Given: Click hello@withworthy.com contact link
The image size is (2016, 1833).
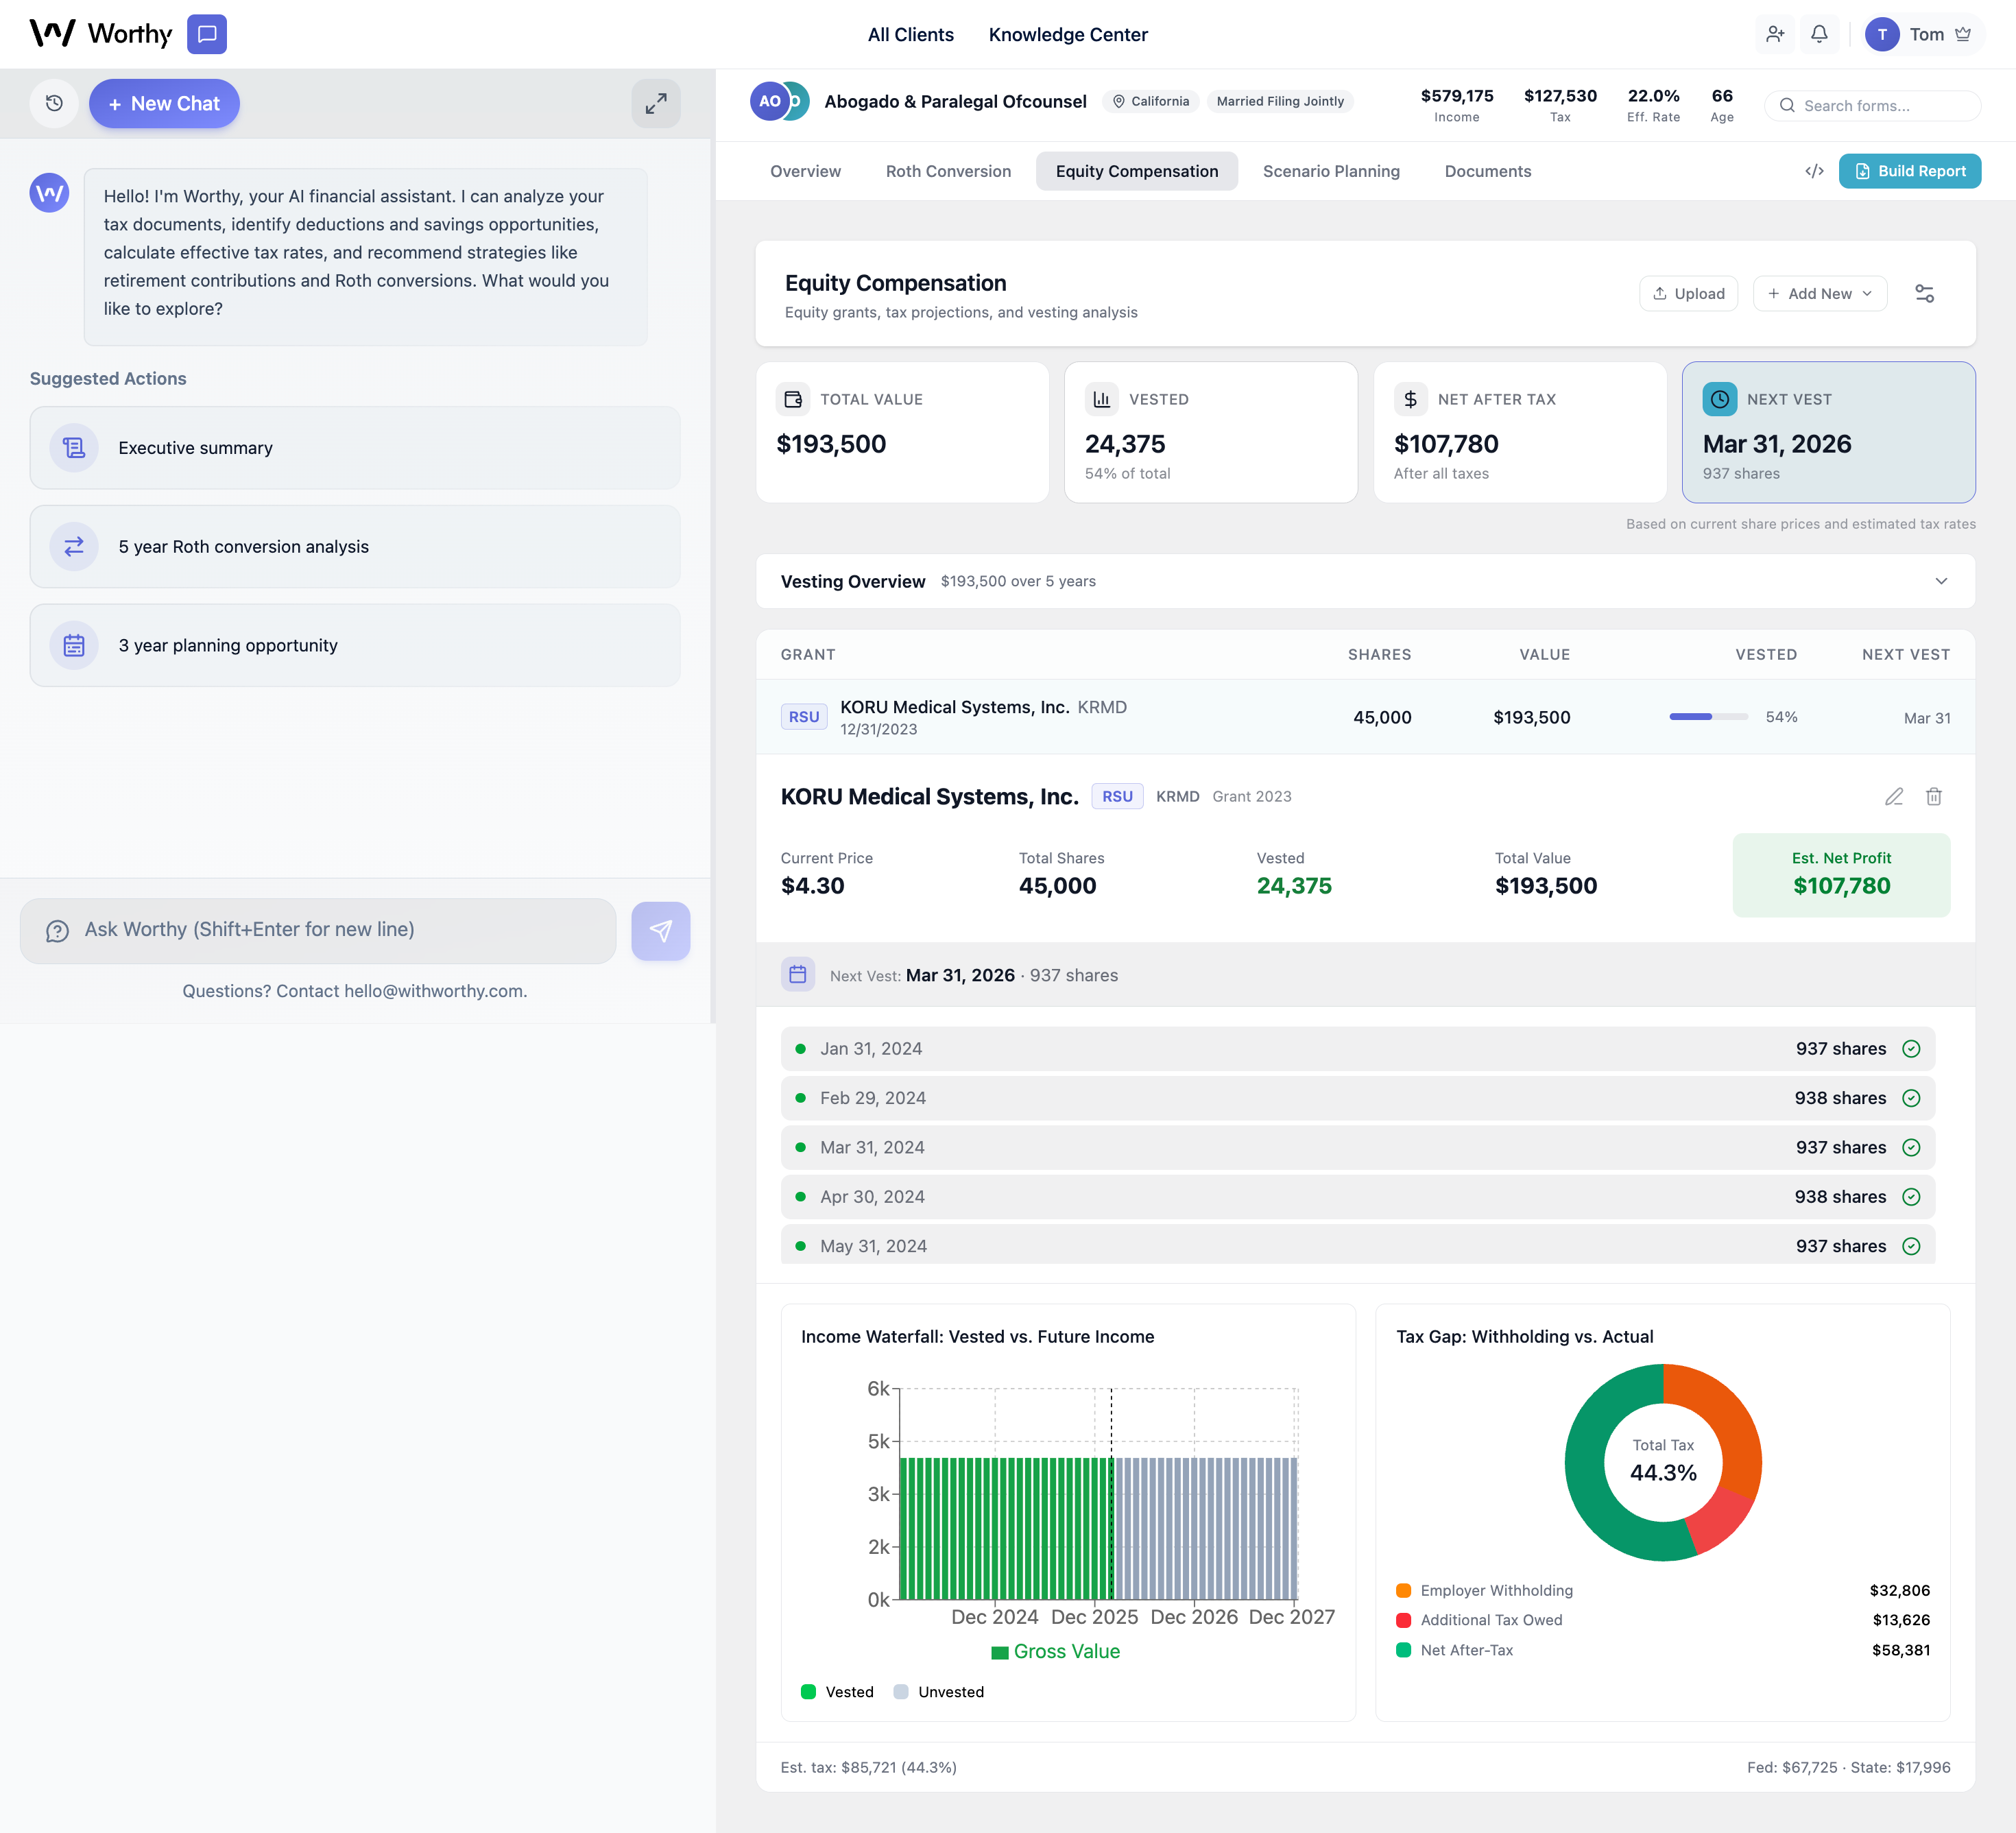Looking at the screenshot, I should click(x=433, y=991).
